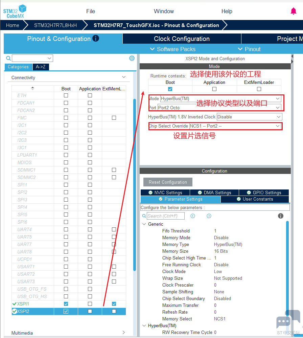Viewport: 303px width, 338px height.
Task: Open the DMA Settings tab
Action: pyautogui.click(x=214, y=193)
